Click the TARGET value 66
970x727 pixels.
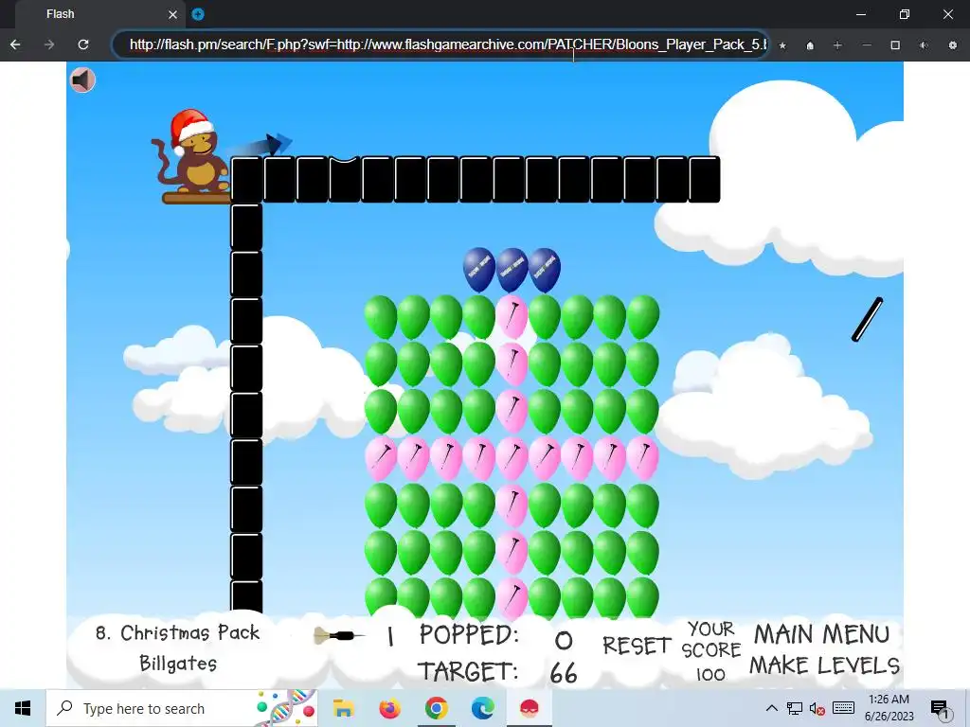point(563,673)
